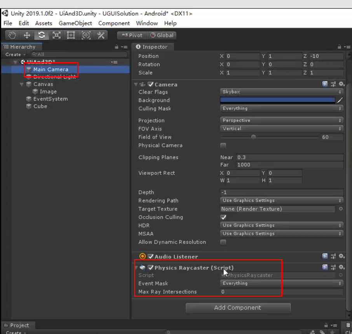352x334 pixels.
Task: Open the Hierarchy Create menu
Action: [15, 54]
